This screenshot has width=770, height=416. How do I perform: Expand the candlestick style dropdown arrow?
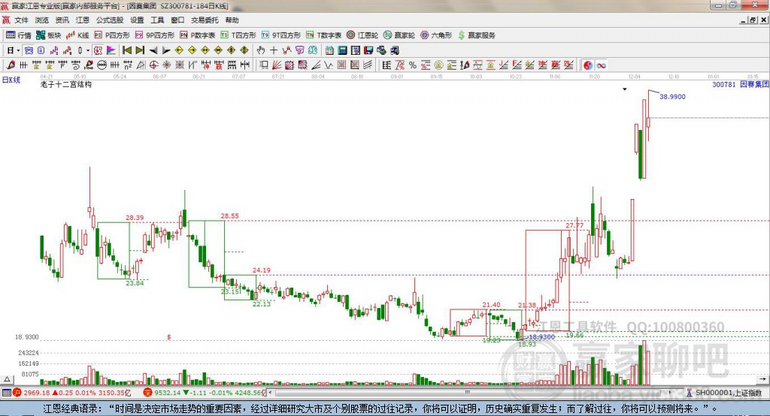pos(88,50)
